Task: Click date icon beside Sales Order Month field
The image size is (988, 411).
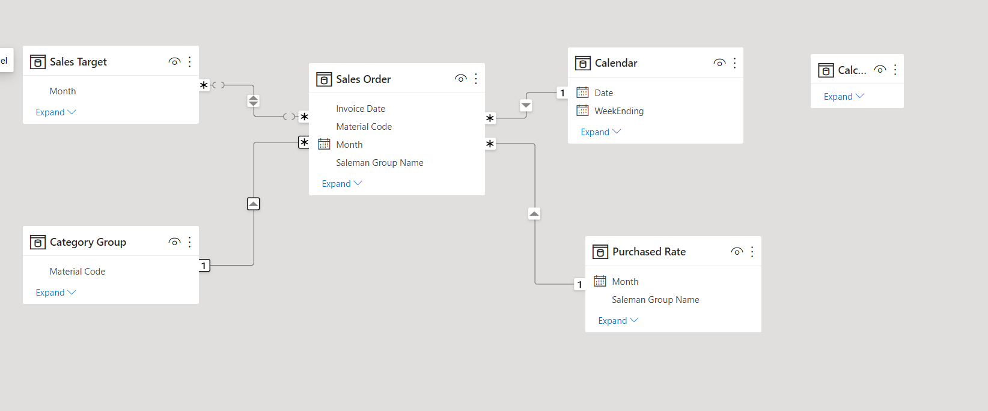Action: [x=325, y=144]
